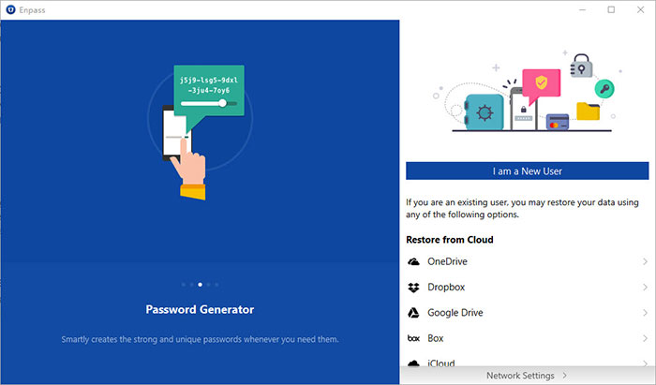This screenshot has height=385, width=656.
Task: Click the password generator phone illustration
Action: tap(200, 132)
